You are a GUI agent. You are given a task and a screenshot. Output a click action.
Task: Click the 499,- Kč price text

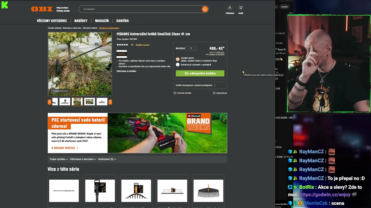[217, 49]
